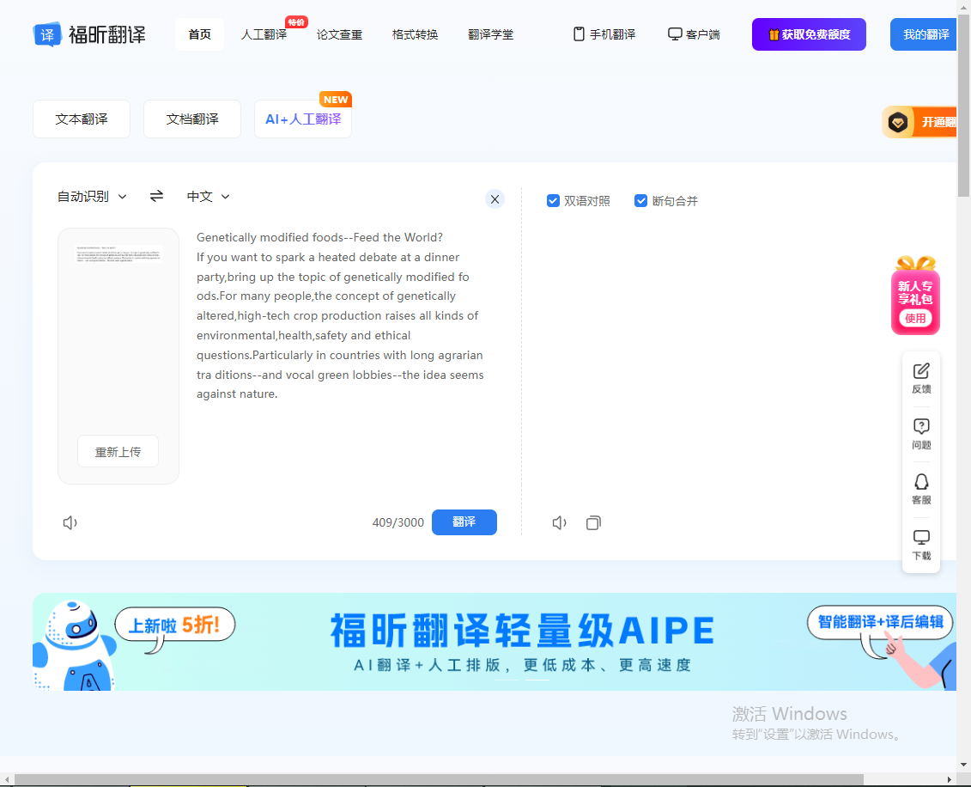Open 论文查重 menu item
Viewport: 971px width, 787px height.
pyautogui.click(x=339, y=34)
